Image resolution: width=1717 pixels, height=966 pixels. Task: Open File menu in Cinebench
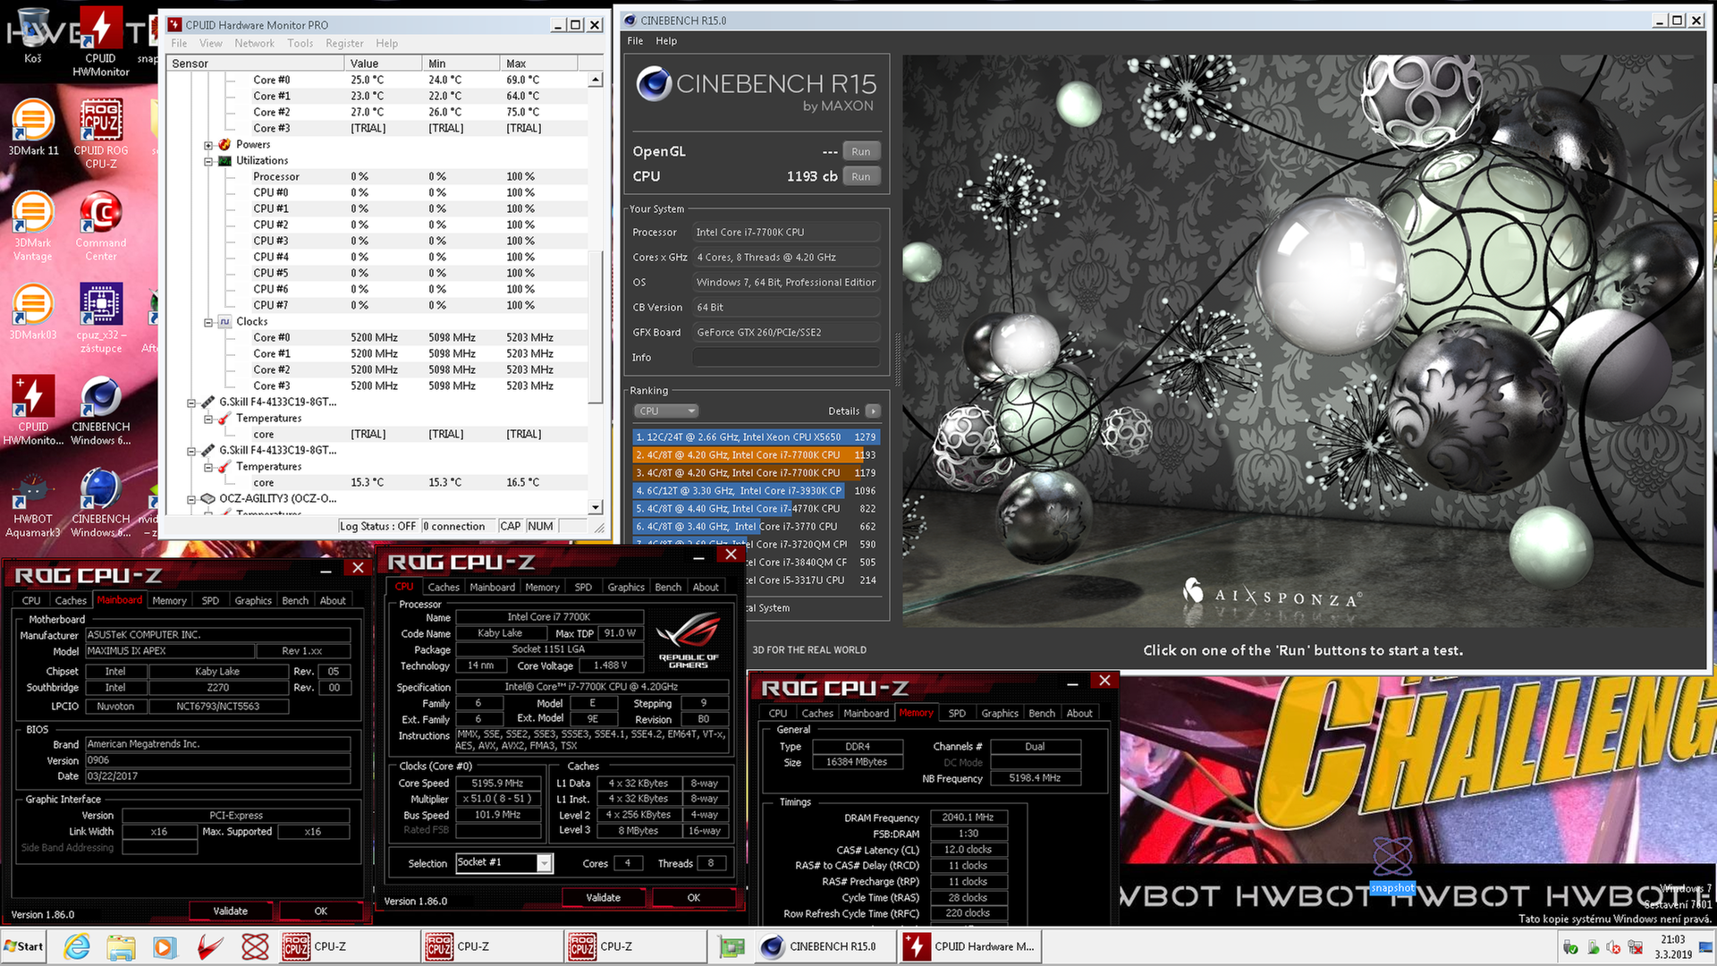[x=635, y=40]
